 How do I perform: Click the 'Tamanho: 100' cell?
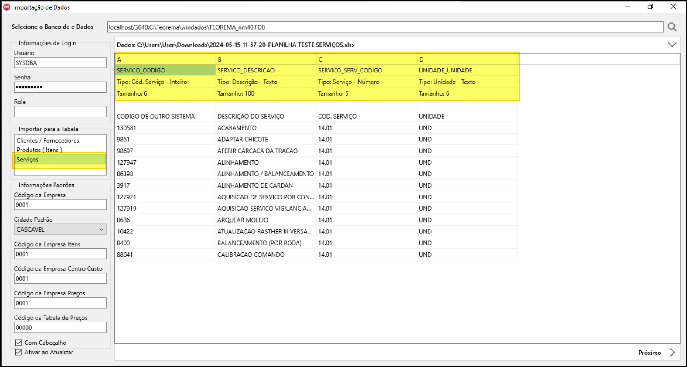pos(266,93)
